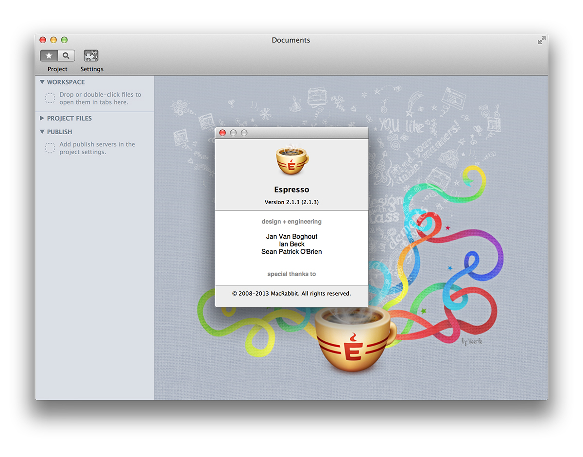Image resolution: width=583 pixels, height=457 pixels.
Task: Click the name "Ian Beck"
Action: (291, 244)
